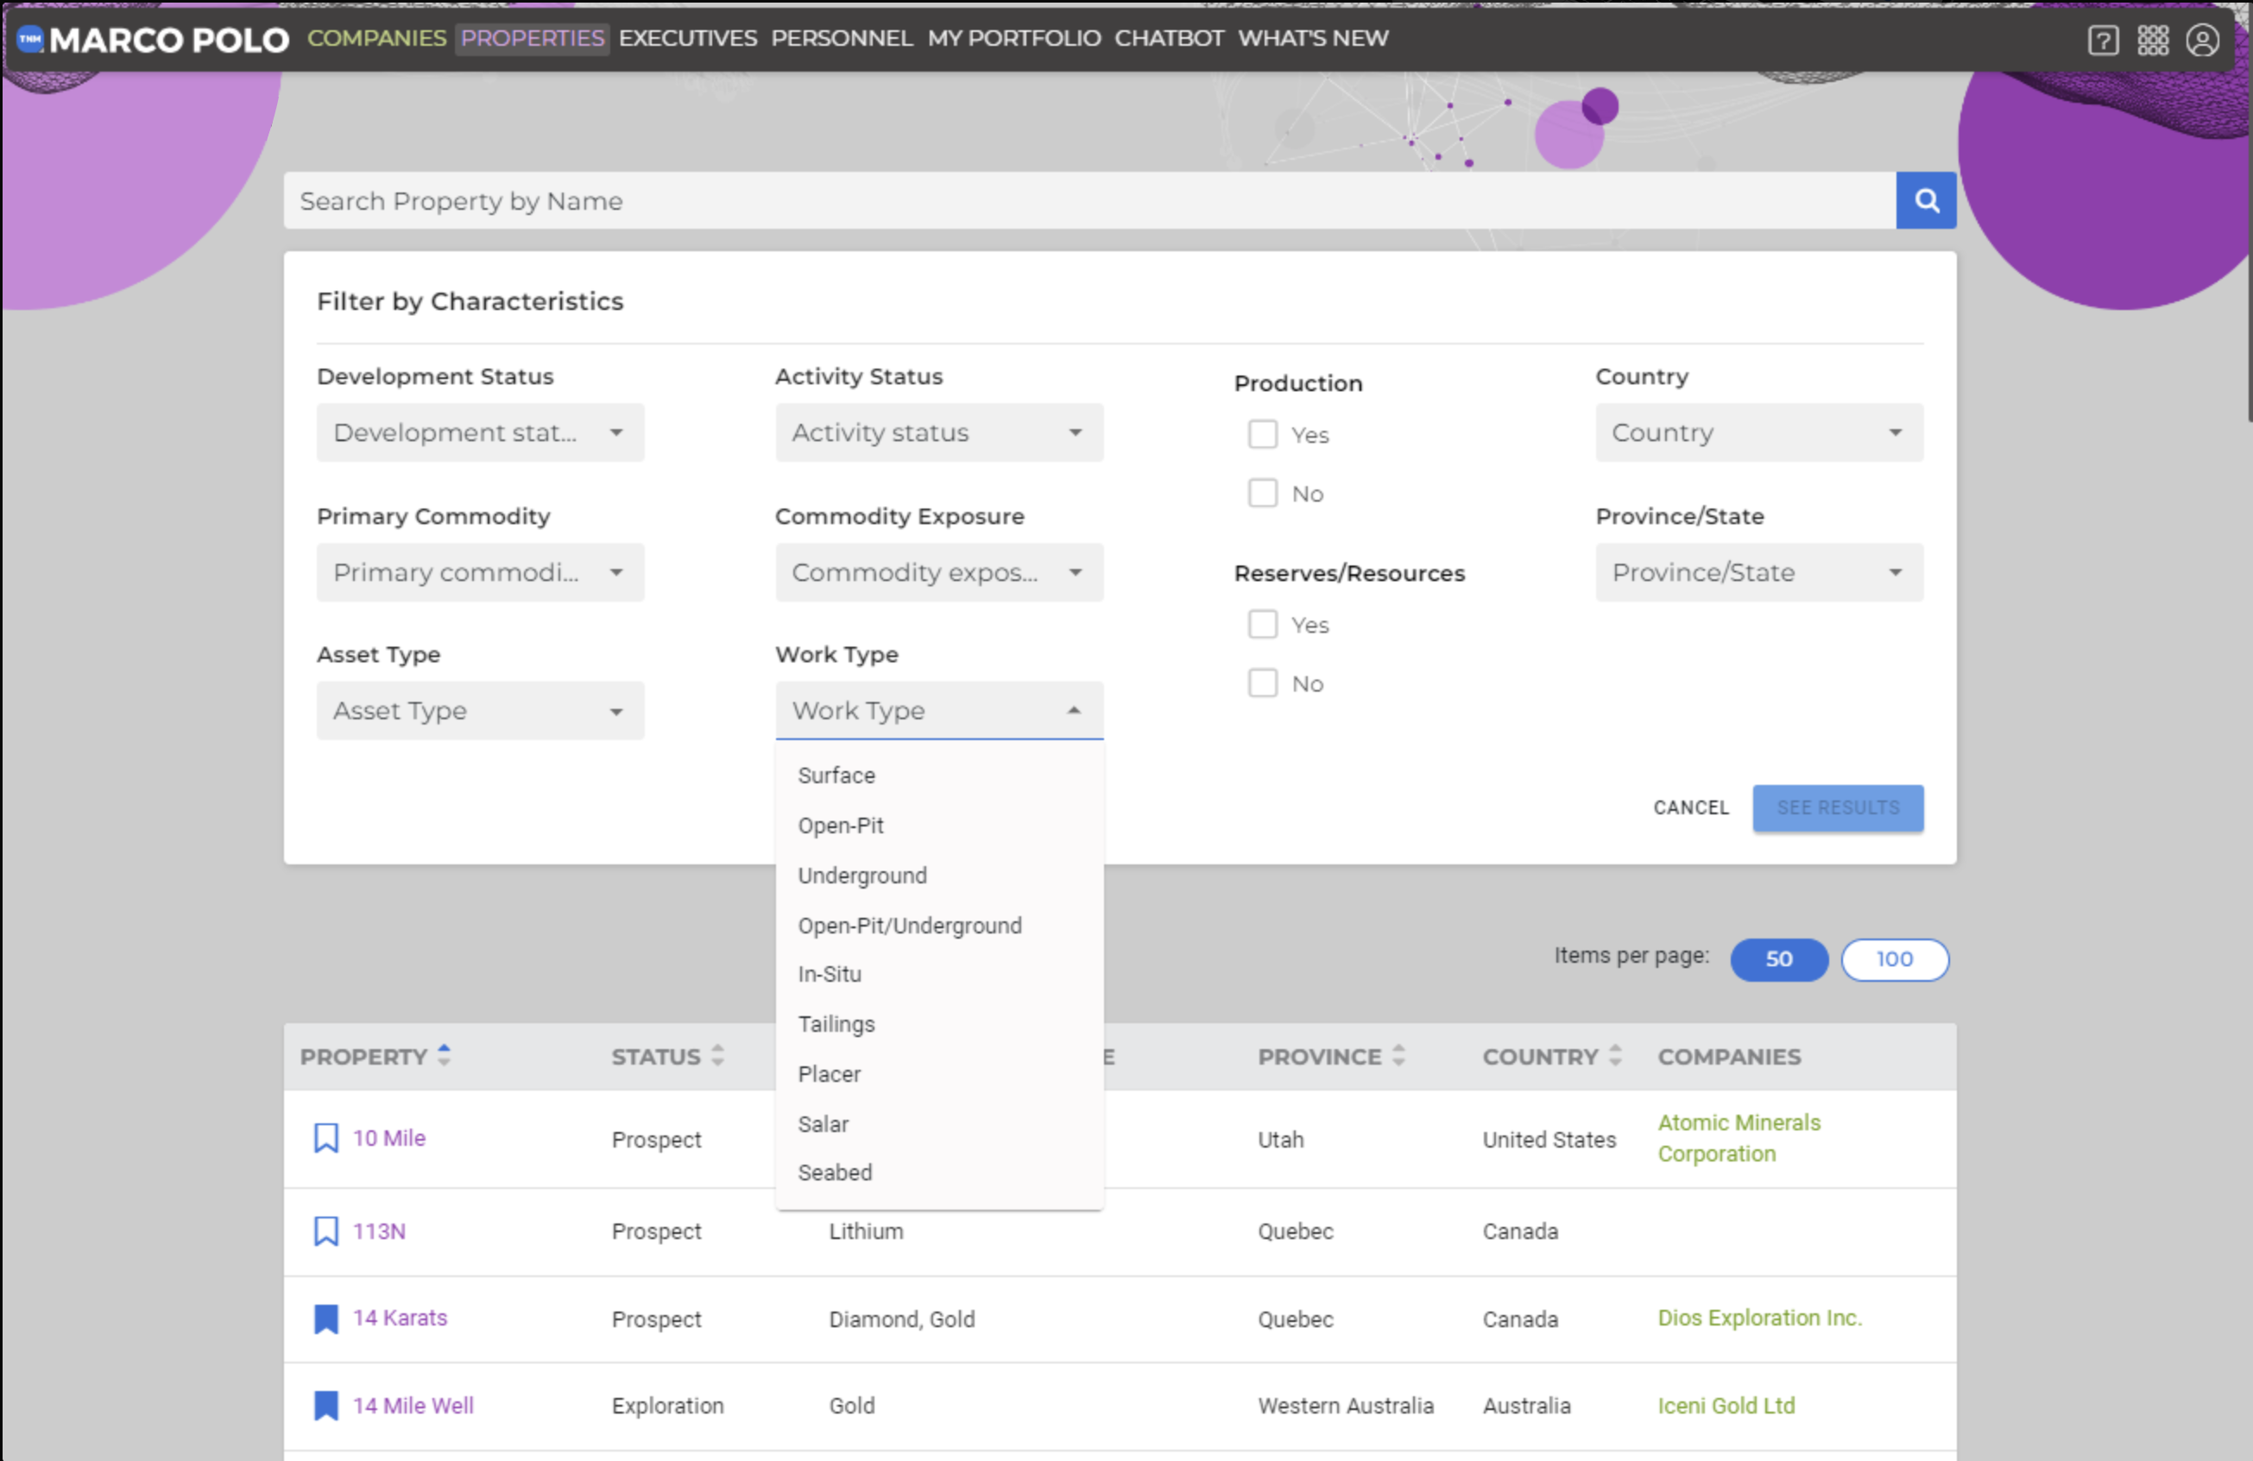
Task: Select In-Situ work type option
Action: coord(939,974)
